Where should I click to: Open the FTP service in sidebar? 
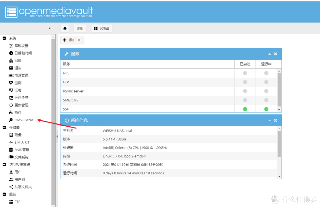[x=17, y=202]
